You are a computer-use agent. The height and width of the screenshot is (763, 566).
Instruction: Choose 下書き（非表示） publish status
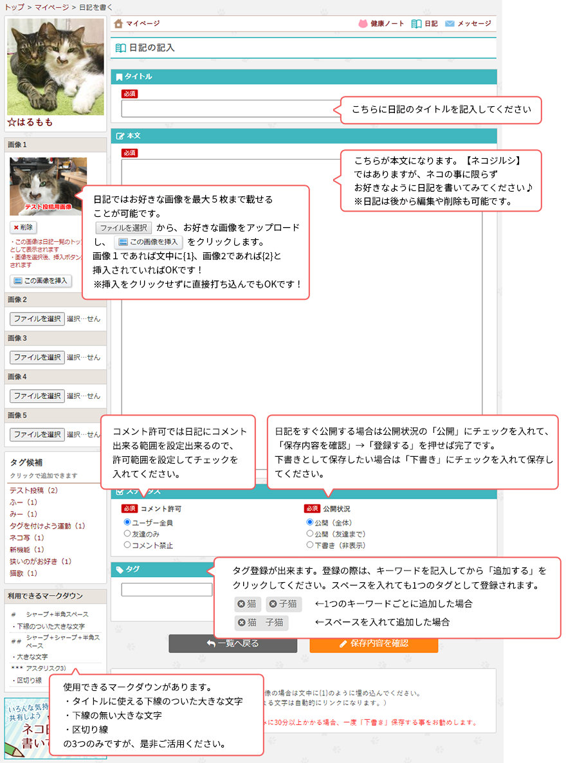(311, 545)
